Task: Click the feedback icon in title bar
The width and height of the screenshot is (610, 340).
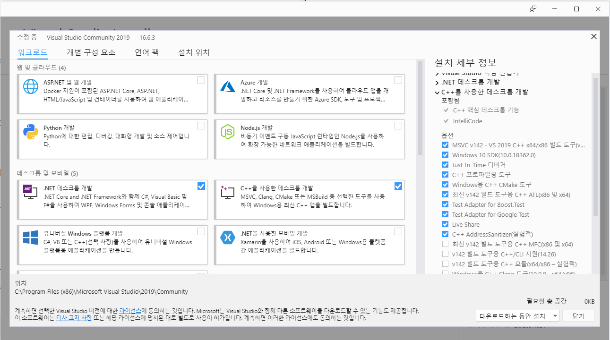Action: click(x=533, y=9)
